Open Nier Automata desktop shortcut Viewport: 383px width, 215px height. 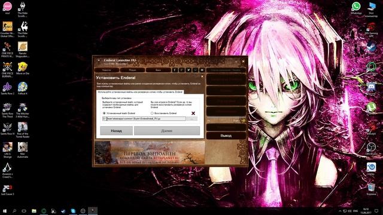coord(23,150)
